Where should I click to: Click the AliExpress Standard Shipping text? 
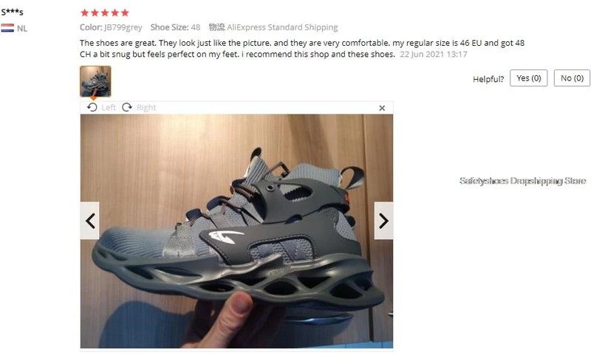(282, 27)
